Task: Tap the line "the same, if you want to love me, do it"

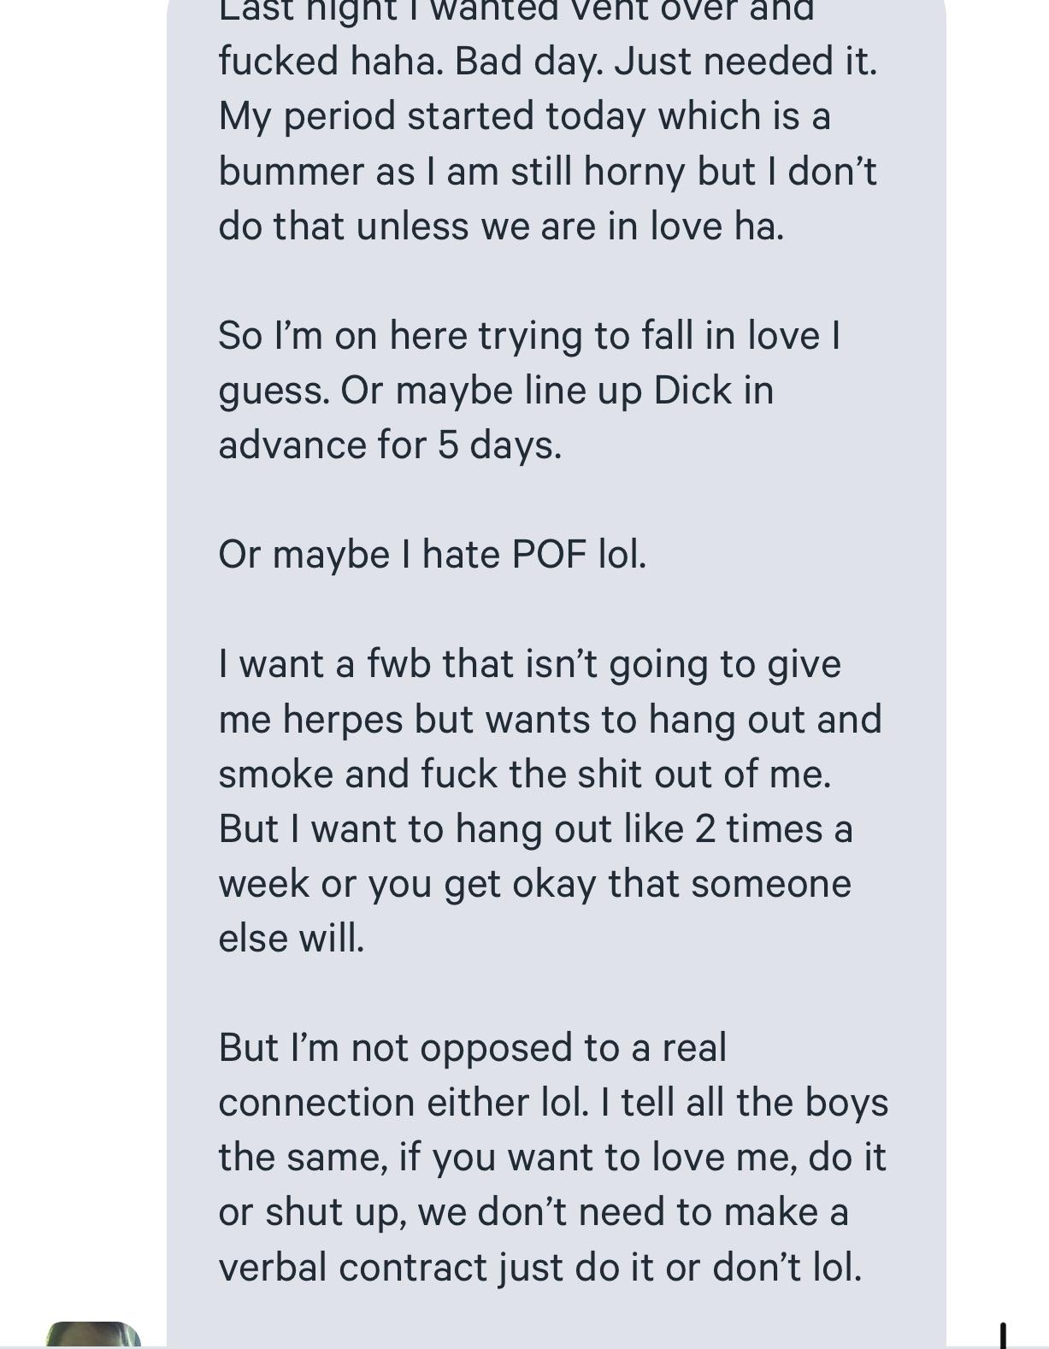Action: (552, 1157)
